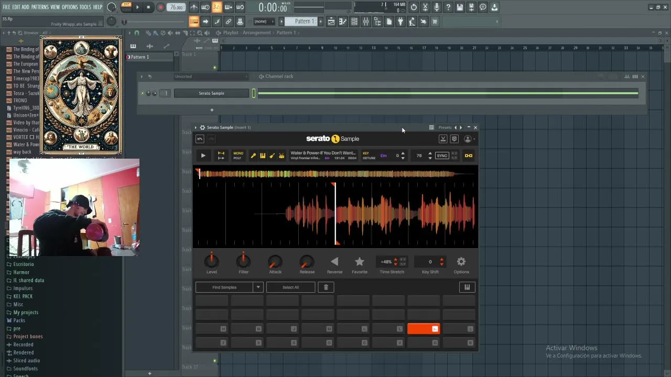Screen dimensions: 671x377
Task: Open the PATTERNS menu
Action: 40,7
